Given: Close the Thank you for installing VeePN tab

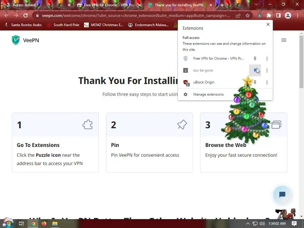Looking at the screenshot, I should (211, 5).
